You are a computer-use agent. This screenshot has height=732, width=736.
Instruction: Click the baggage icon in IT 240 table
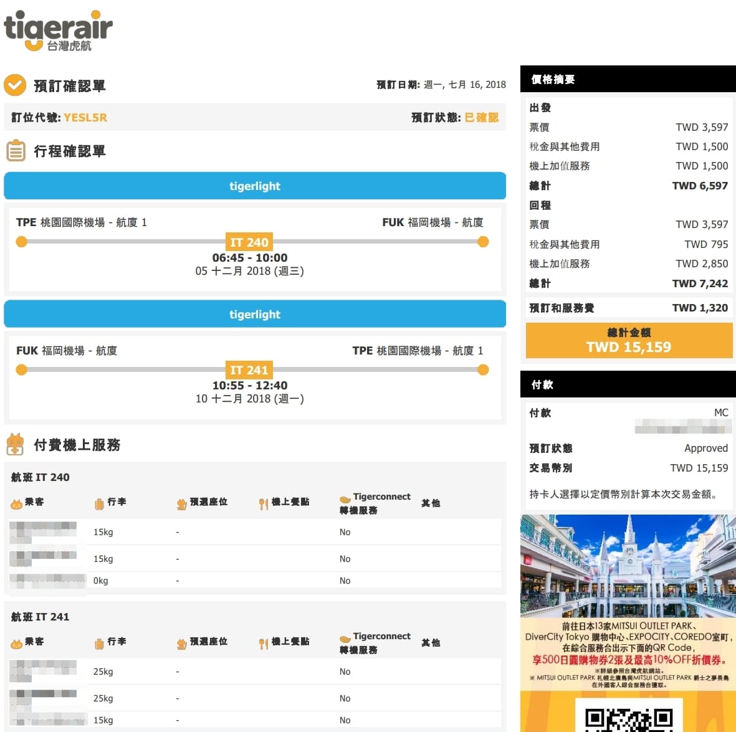(99, 504)
